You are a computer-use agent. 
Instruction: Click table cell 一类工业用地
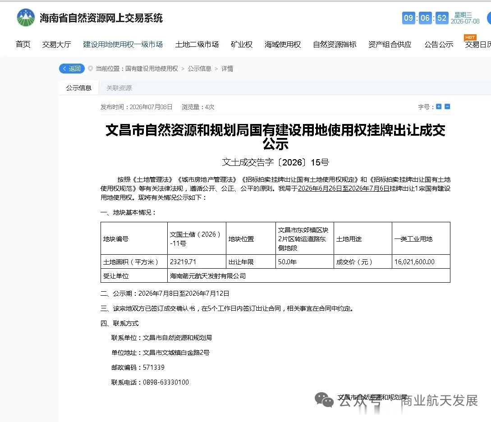point(421,239)
